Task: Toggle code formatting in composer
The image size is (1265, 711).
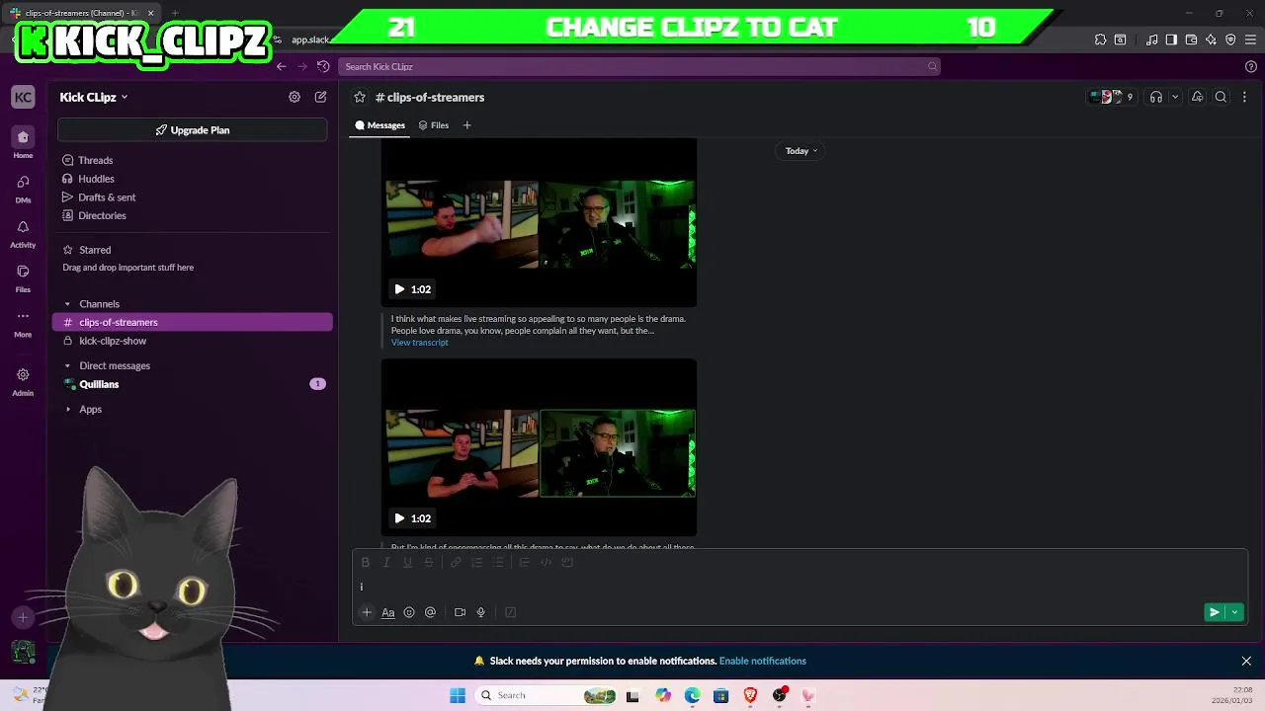Action: [x=546, y=562]
